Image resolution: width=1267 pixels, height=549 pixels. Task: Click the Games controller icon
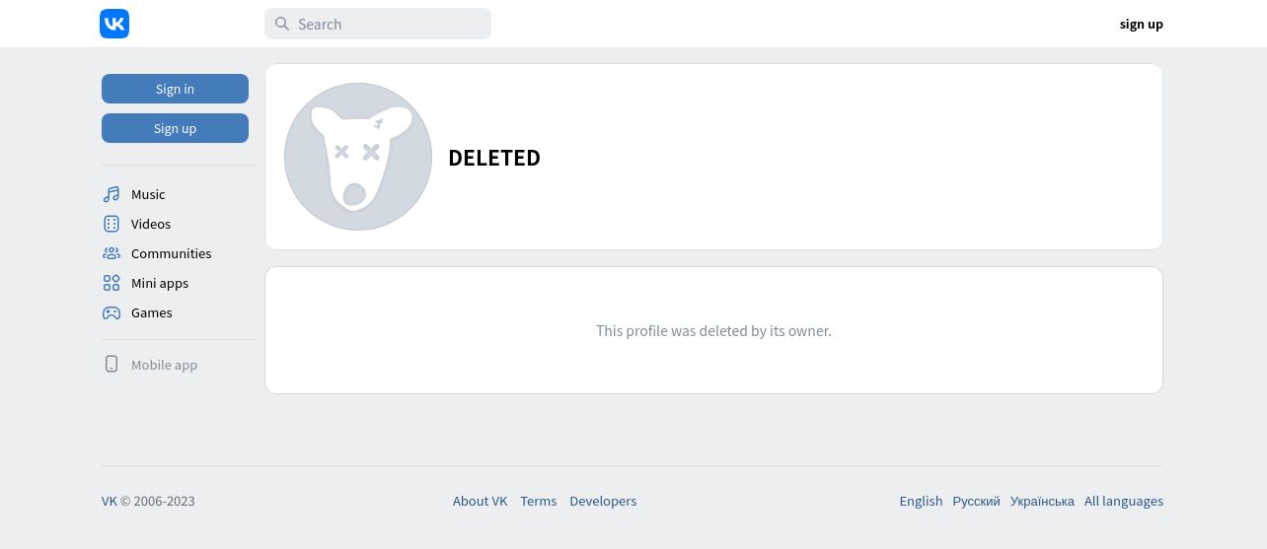[x=112, y=312]
